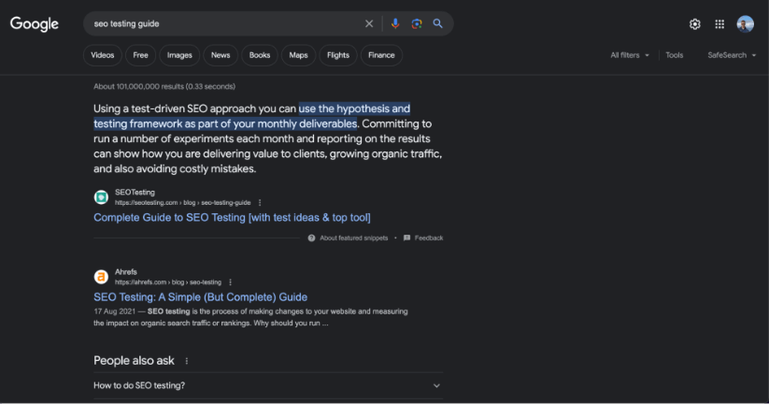Click the Google logo
The height and width of the screenshot is (404, 769).
tap(35, 24)
